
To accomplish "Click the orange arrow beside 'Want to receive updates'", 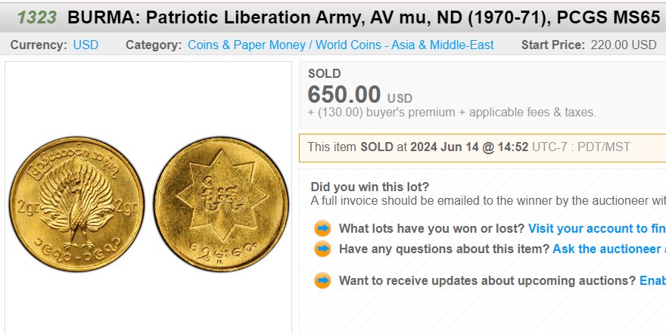I will coord(322,280).
